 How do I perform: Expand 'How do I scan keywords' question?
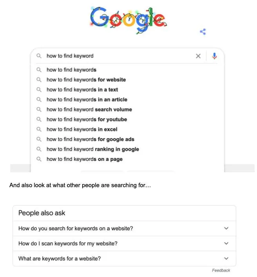(124, 243)
